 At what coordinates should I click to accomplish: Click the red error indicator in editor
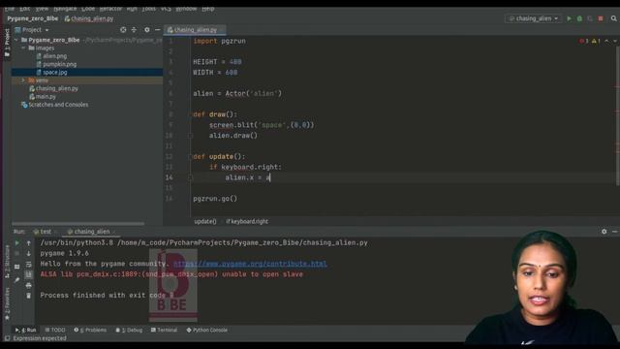point(583,41)
